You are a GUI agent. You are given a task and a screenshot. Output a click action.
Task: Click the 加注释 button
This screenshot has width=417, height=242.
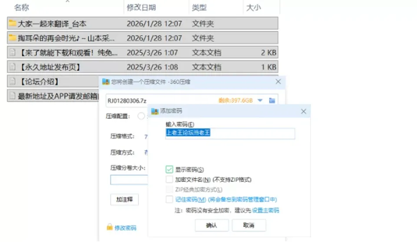point(125,199)
